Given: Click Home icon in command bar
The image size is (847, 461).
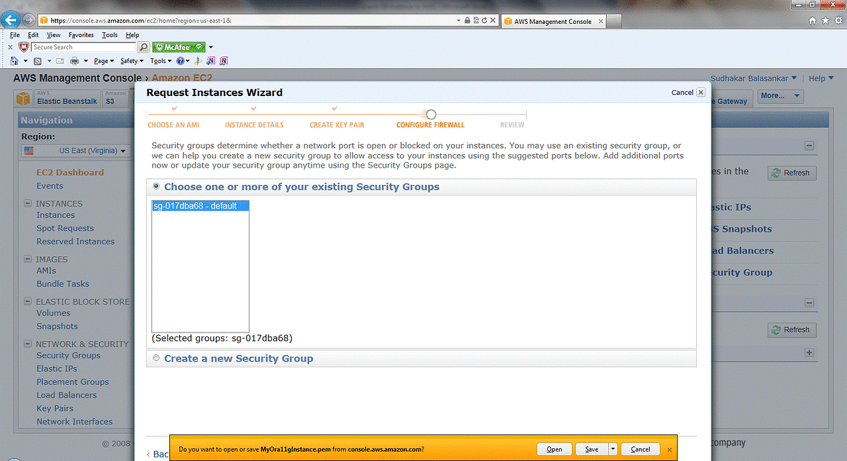Looking at the screenshot, I should pyautogui.click(x=15, y=61).
